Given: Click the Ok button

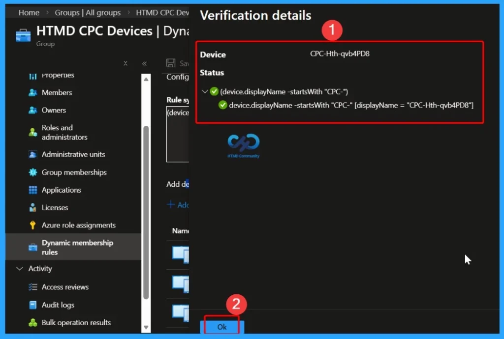Looking at the screenshot, I should [x=221, y=326].
